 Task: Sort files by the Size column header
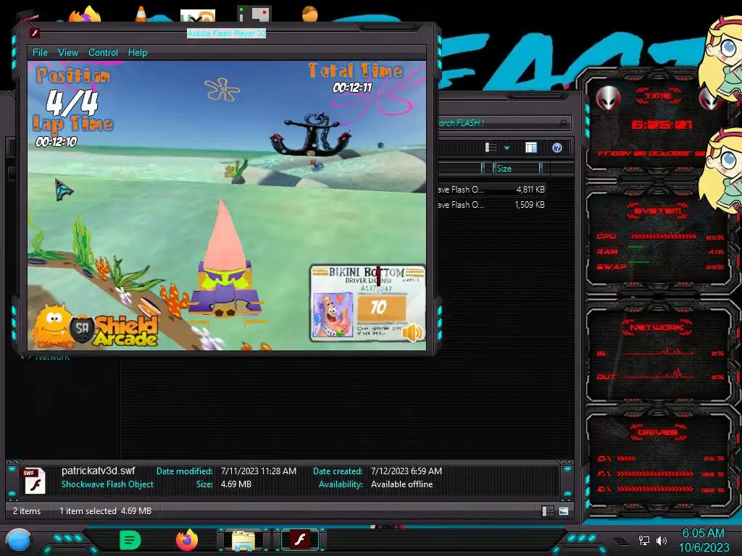[x=516, y=169]
